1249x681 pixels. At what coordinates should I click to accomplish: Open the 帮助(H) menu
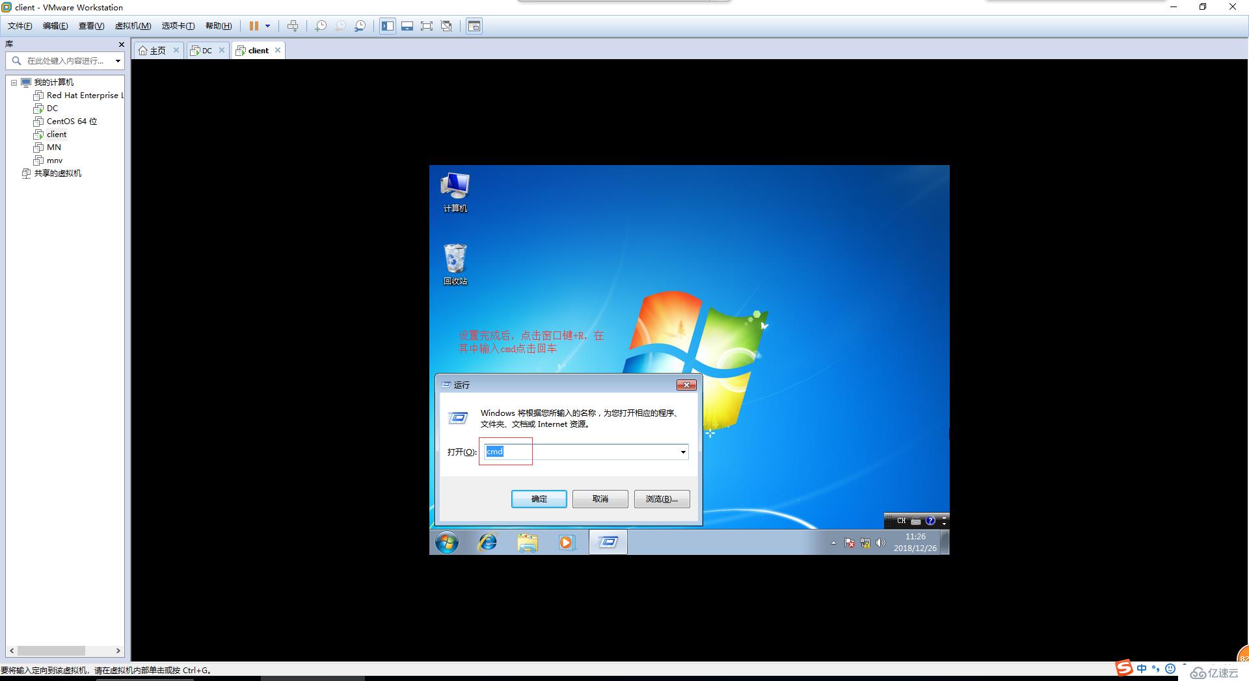219,26
